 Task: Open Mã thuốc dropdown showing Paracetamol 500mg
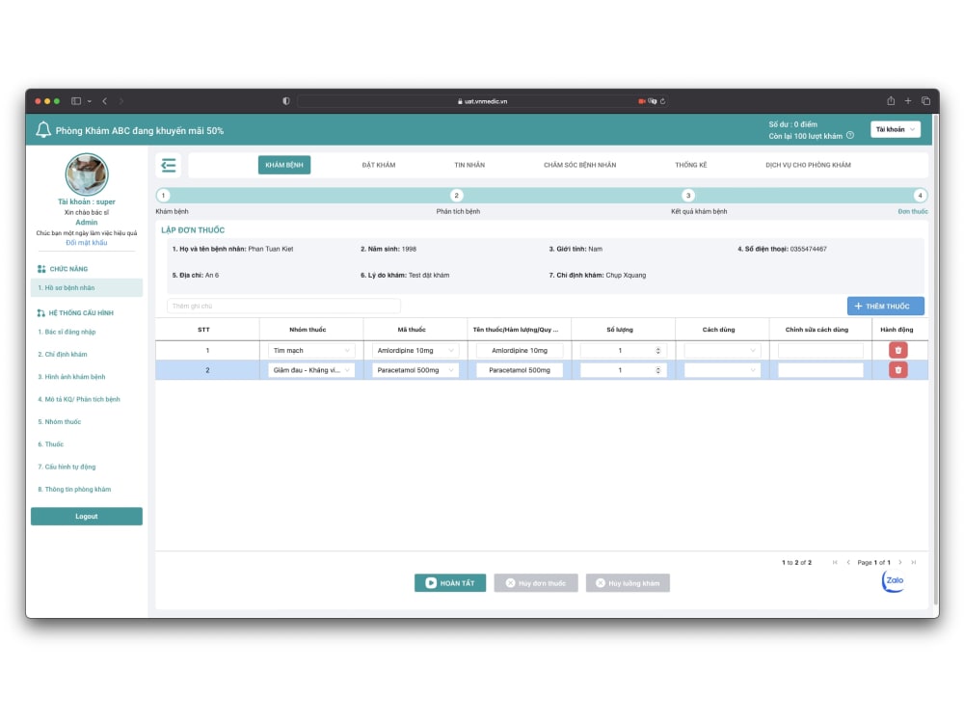(x=415, y=370)
